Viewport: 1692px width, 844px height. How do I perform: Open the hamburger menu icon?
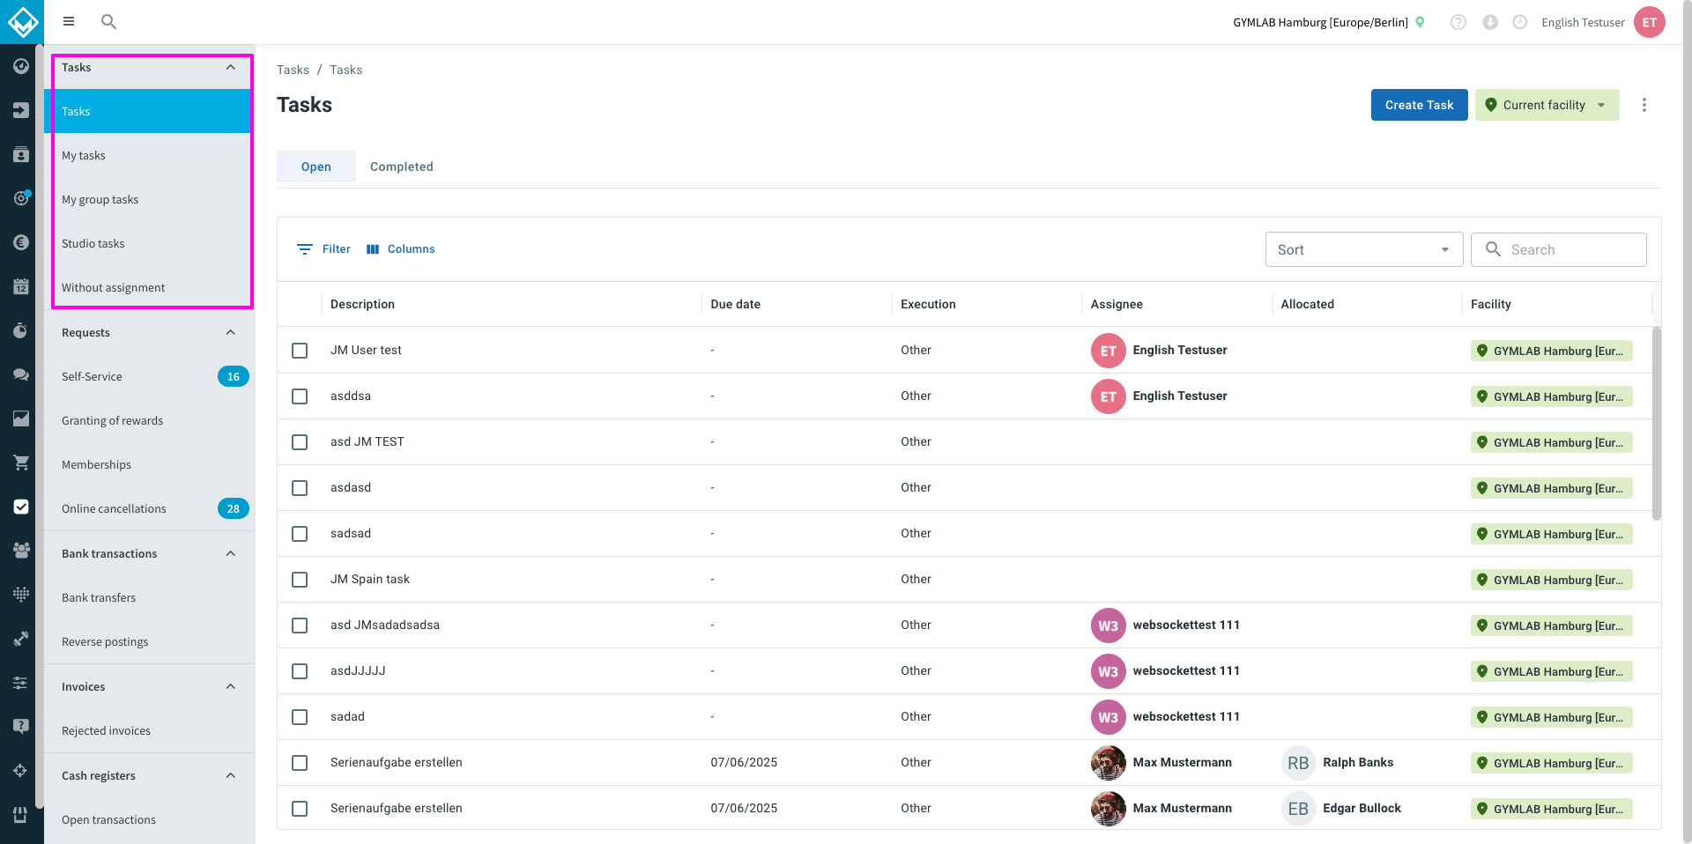pyautogui.click(x=69, y=22)
